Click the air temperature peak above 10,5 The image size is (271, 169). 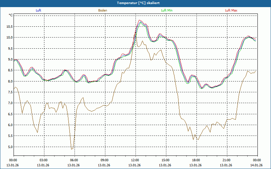coord(140,21)
